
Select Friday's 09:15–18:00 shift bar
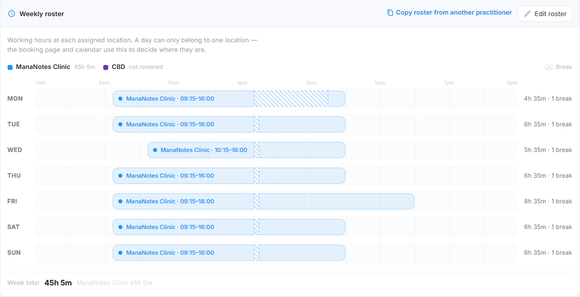263,201
